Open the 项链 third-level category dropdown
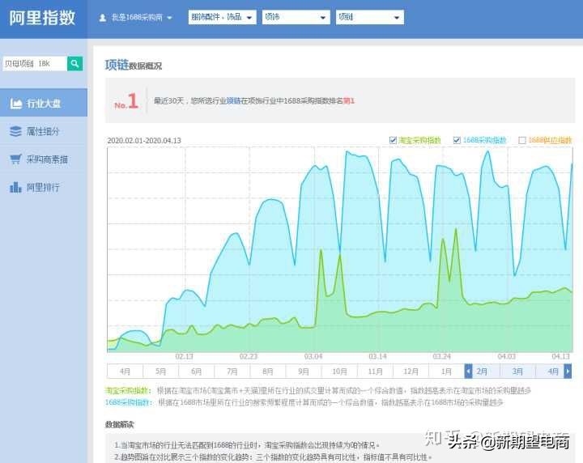The height and width of the screenshot is (463, 583). pyautogui.click(x=369, y=18)
